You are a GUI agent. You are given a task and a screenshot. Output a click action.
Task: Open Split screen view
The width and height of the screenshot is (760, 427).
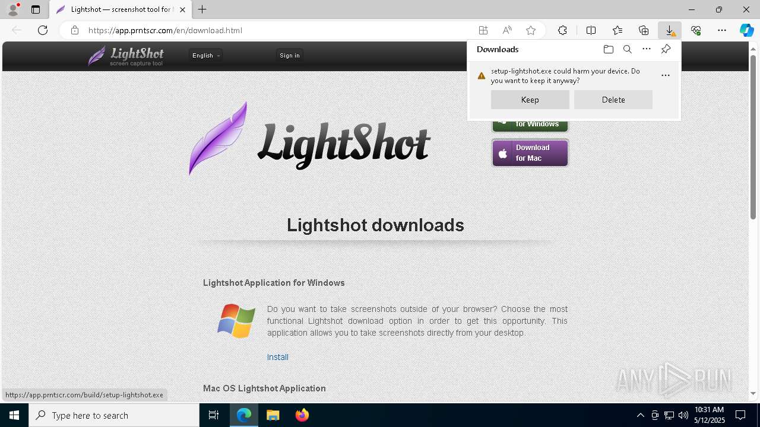(x=591, y=30)
